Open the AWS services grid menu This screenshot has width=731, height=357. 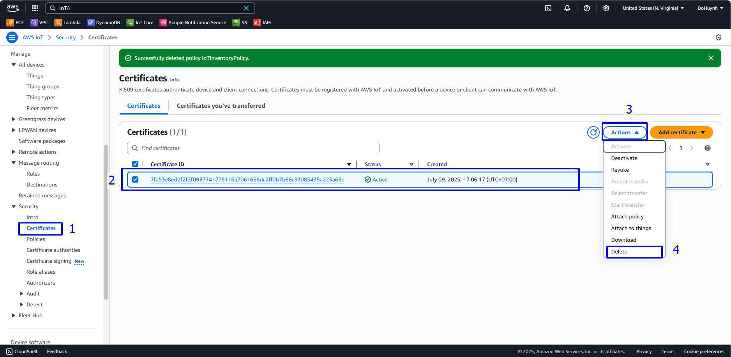[35, 8]
